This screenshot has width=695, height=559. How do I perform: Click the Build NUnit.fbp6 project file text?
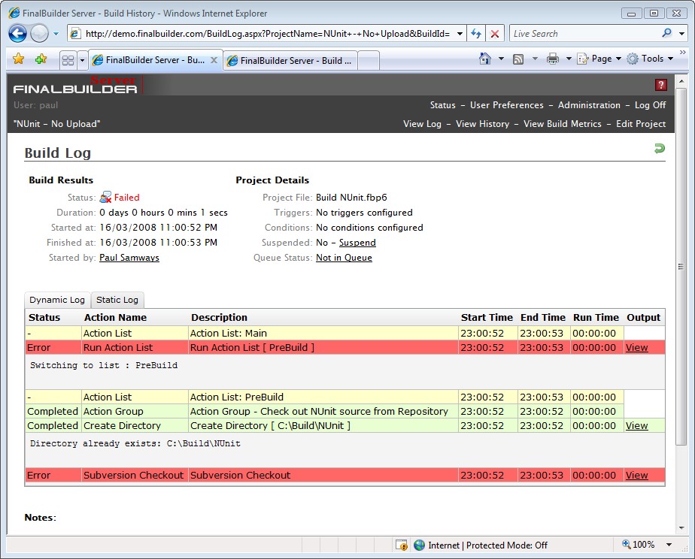click(351, 198)
